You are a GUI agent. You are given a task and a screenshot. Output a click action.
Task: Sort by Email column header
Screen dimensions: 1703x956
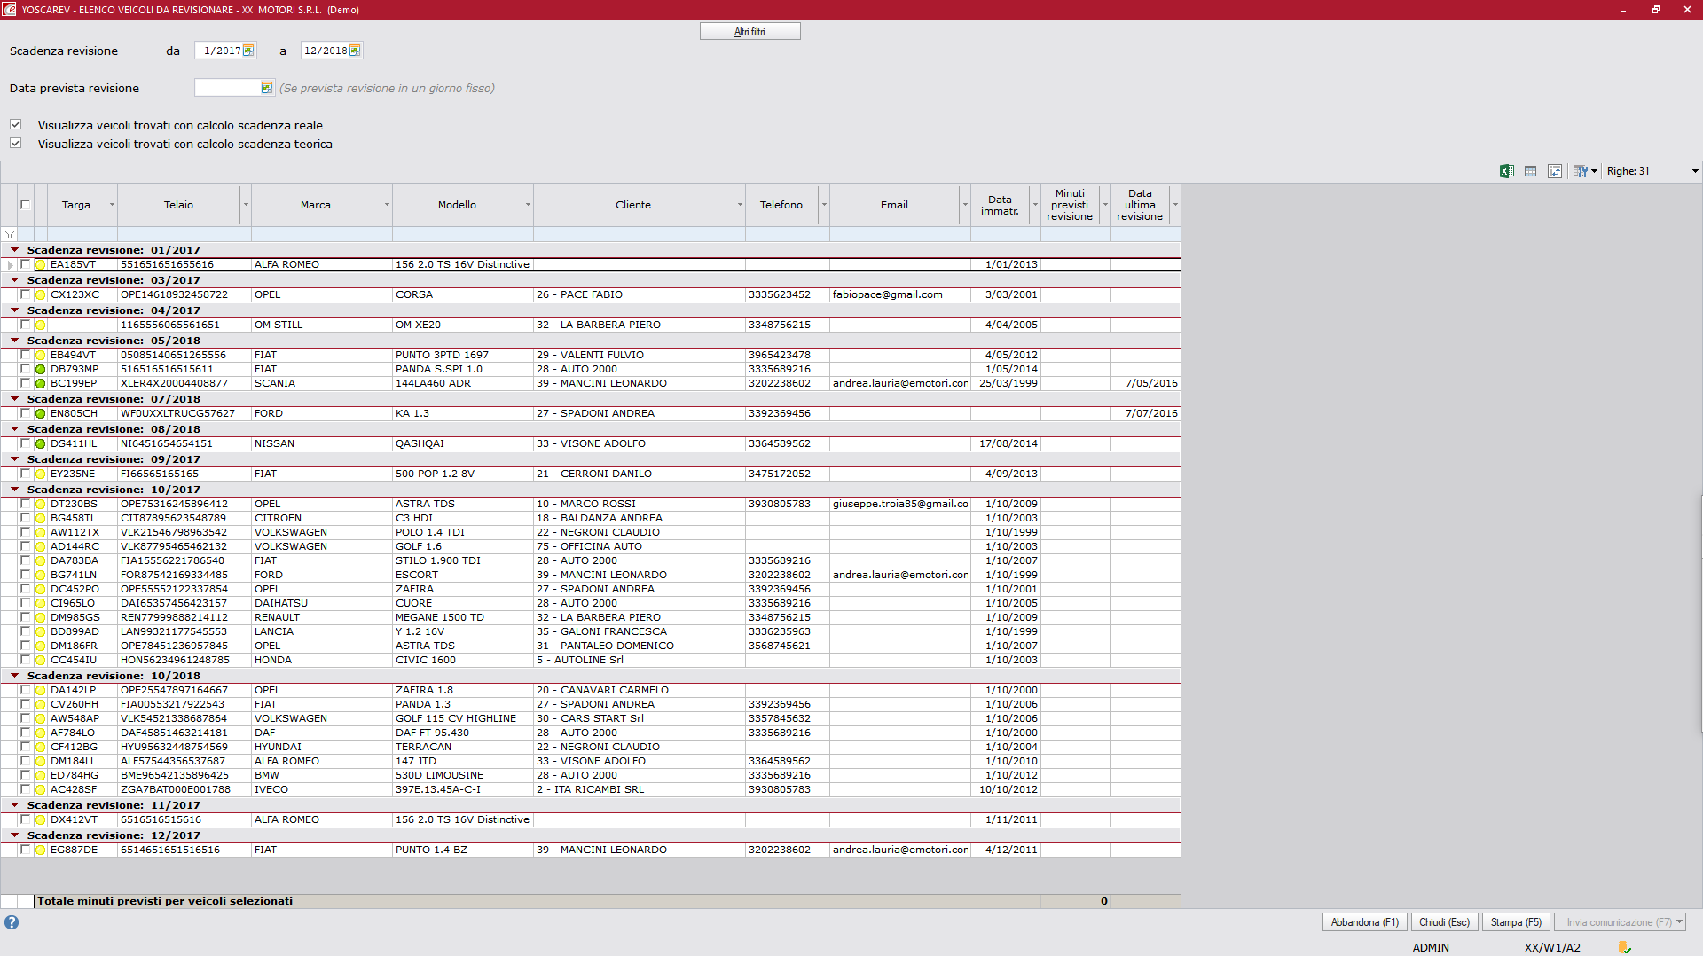coord(894,205)
